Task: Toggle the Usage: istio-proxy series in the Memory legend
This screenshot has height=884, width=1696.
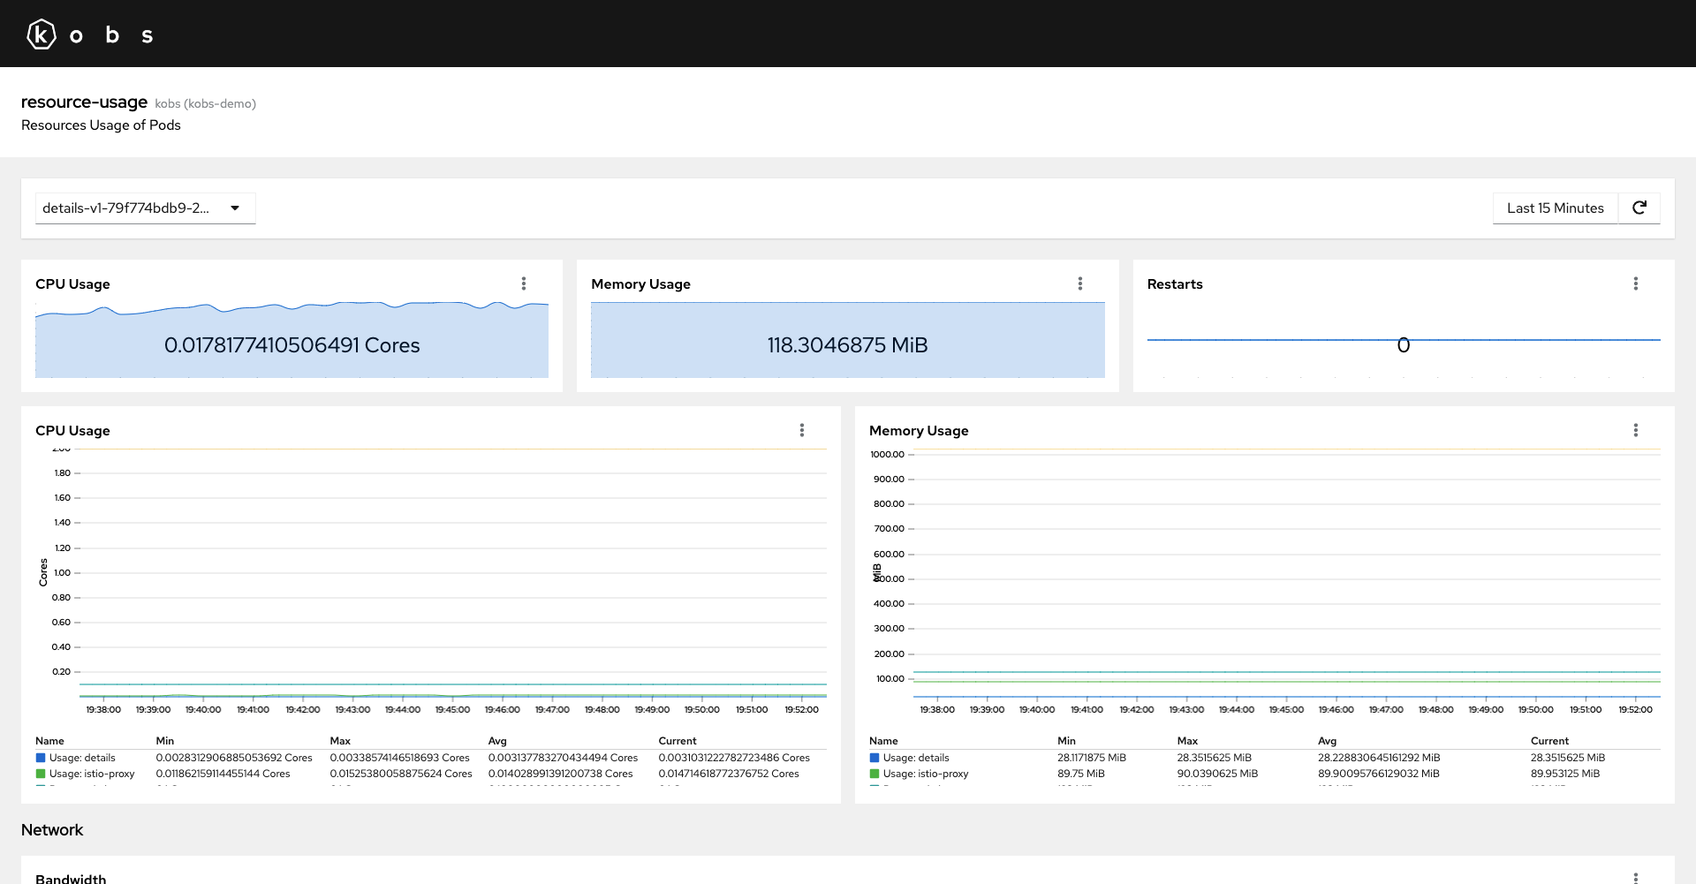Action: [x=920, y=774]
